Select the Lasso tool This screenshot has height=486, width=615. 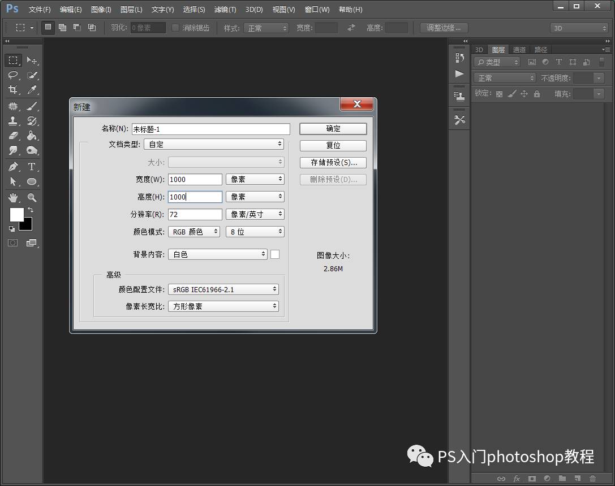click(13, 75)
